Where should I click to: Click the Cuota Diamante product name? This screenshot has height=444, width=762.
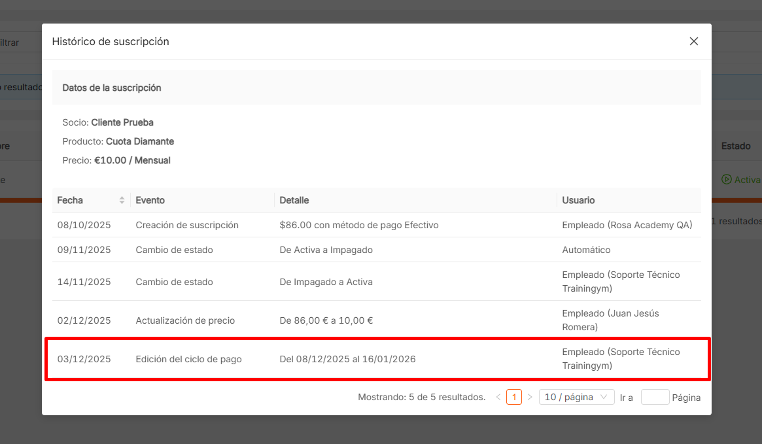[140, 141]
